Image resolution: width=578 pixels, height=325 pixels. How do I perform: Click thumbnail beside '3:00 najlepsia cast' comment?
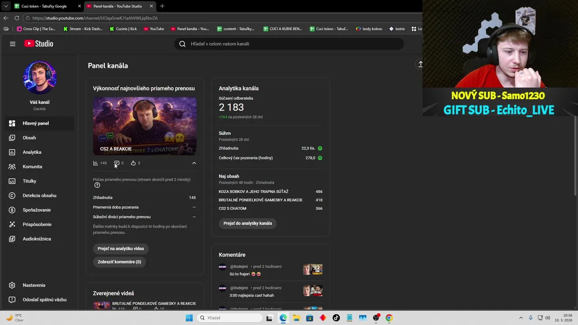click(x=312, y=291)
